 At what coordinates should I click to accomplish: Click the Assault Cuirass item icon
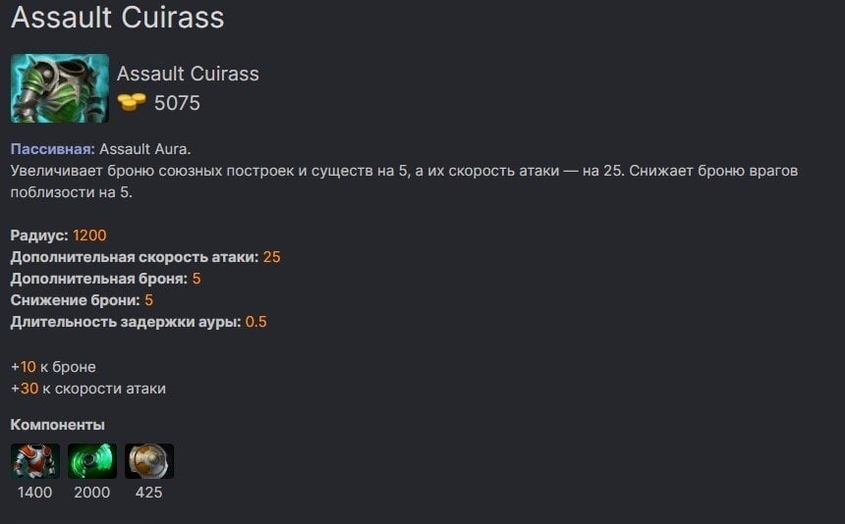(60, 88)
